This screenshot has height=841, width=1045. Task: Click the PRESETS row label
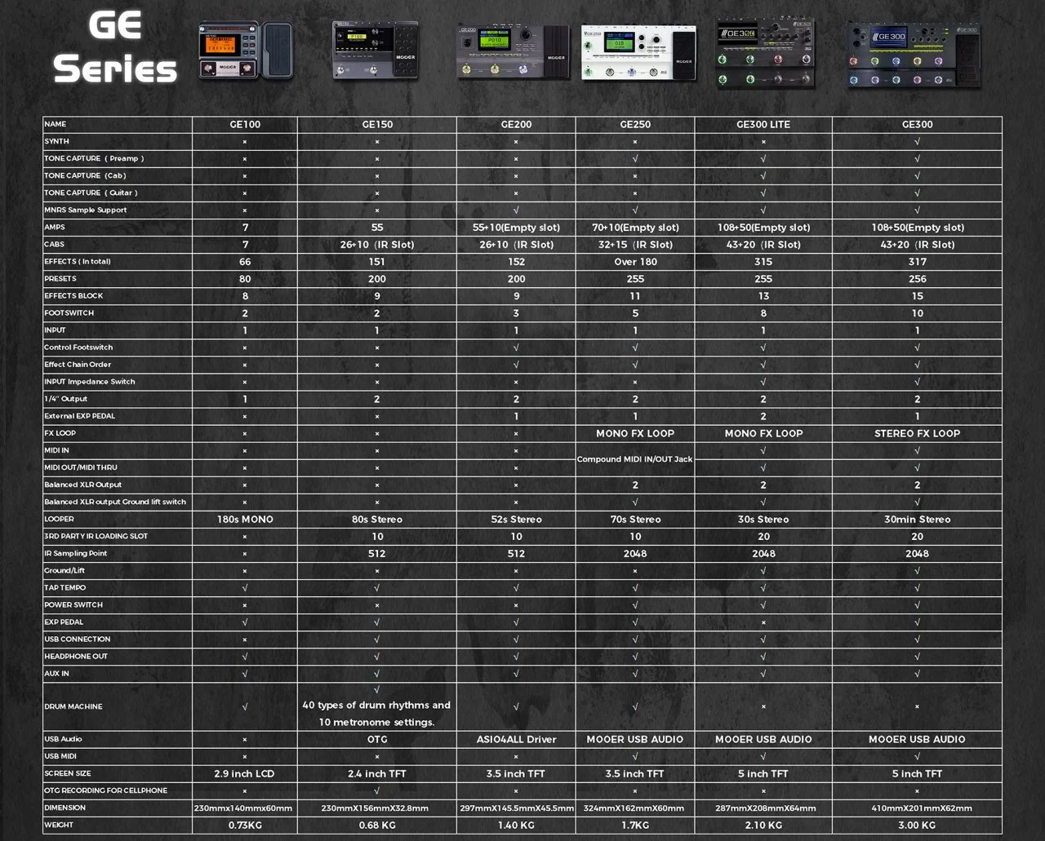click(60, 279)
